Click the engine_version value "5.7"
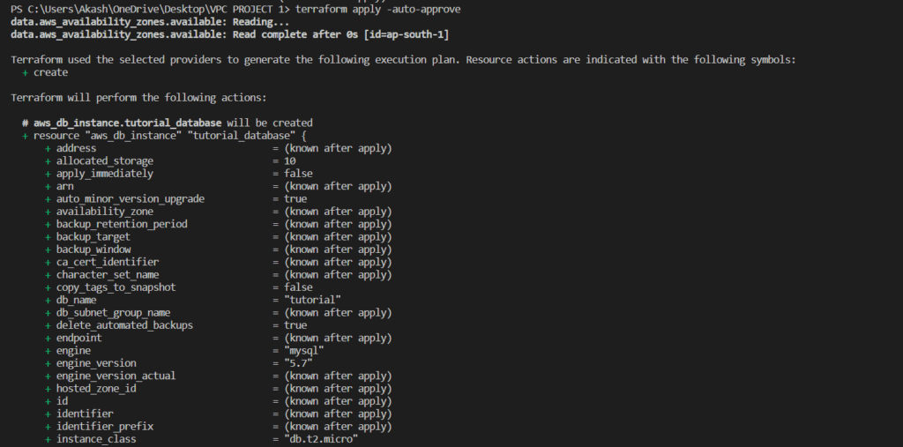The width and height of the screenshot is (903, 447). click(300, 363)
